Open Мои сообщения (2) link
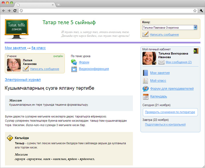The height and width of the screenshot is (168, 205). click(x=179, y=62)
